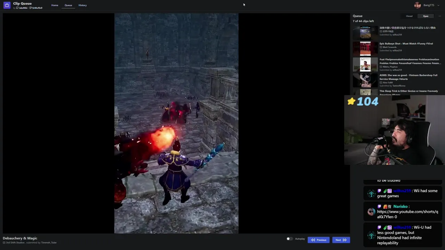
Task: Click the Narisko username in chat
Action: [x=400, y=207]
